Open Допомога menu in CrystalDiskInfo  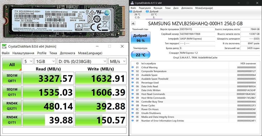(187, 8)
